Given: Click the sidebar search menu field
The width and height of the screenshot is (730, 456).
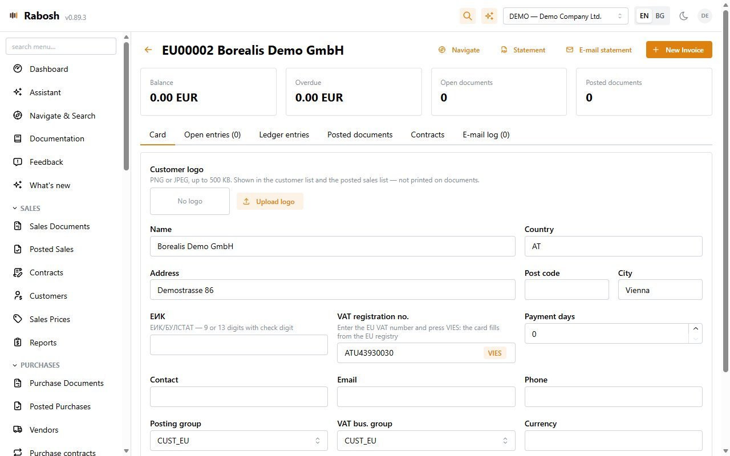Looking at the screenshot, I should pyautogui.click(x=61, y=46).
